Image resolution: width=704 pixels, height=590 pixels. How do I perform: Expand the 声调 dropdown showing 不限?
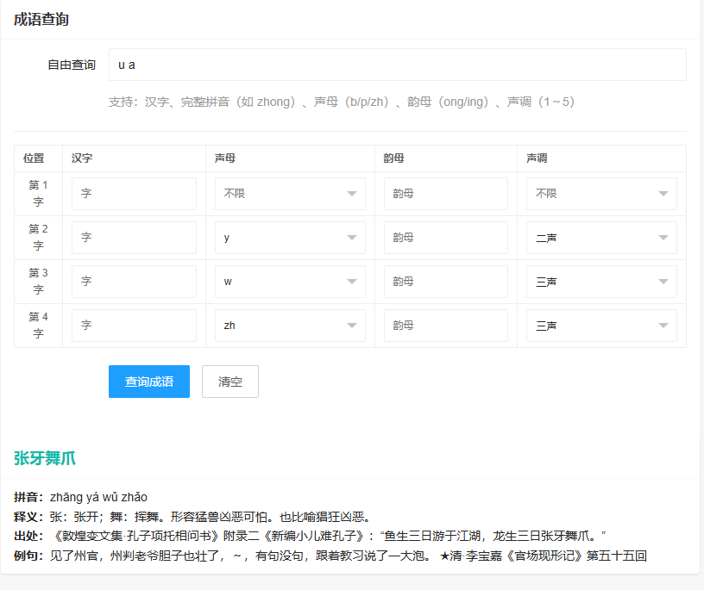(600, 193)
